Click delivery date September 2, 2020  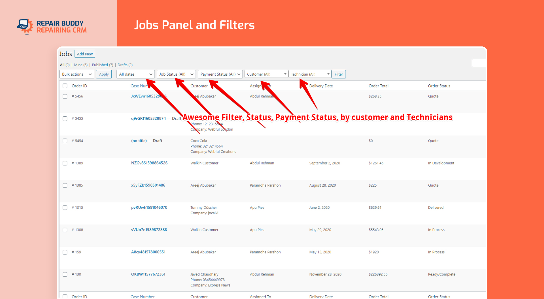tap(325, 163)
